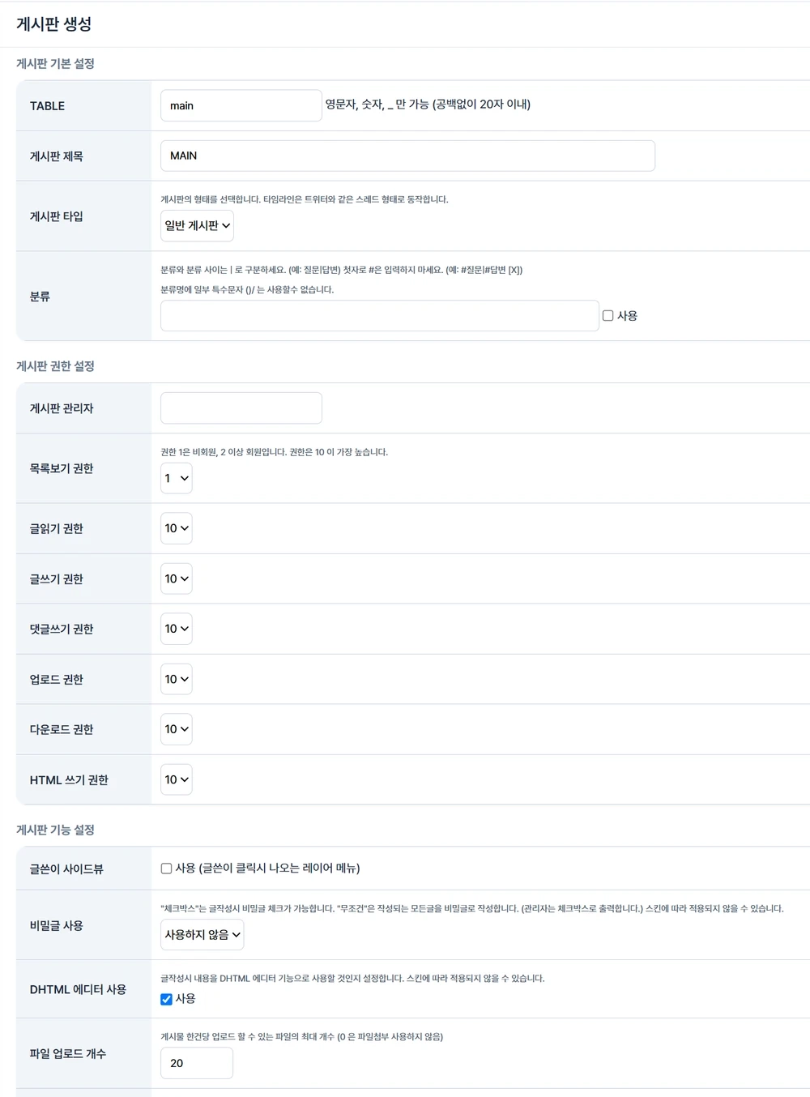The height and width of the screenshot is (1097, 810).
Task: Click the 글쓴이 사이드뷰 사용 label text
Action: (x=268, y=869)
